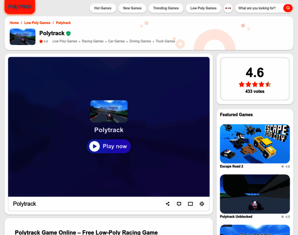
Task: Open the Low Poly Games tag link
Action: tap(65, 41)
